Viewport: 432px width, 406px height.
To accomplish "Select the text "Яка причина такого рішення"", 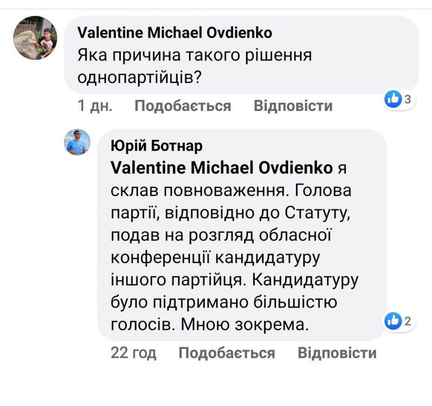I will [195, 55].
